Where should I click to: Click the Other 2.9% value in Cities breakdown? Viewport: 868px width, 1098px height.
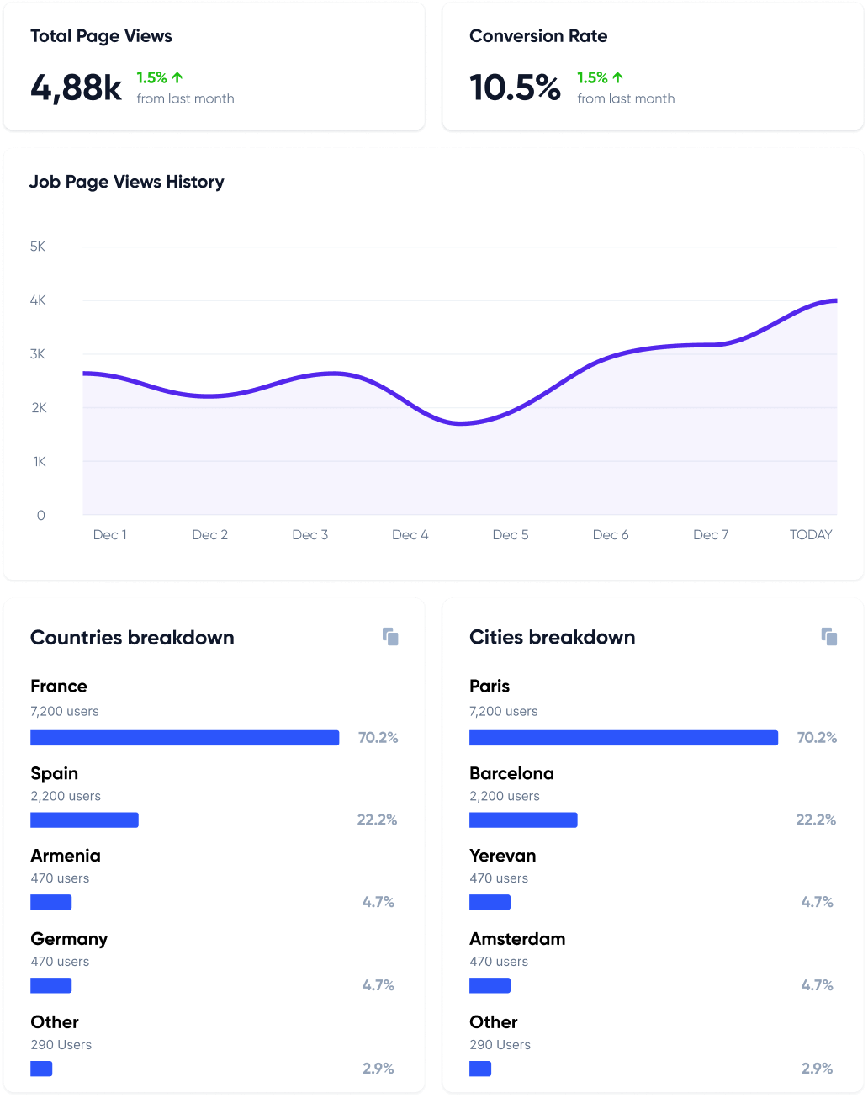coord(818,1068)
